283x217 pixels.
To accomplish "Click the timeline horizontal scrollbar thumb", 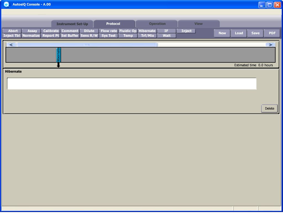I will [x=87, y=45].
